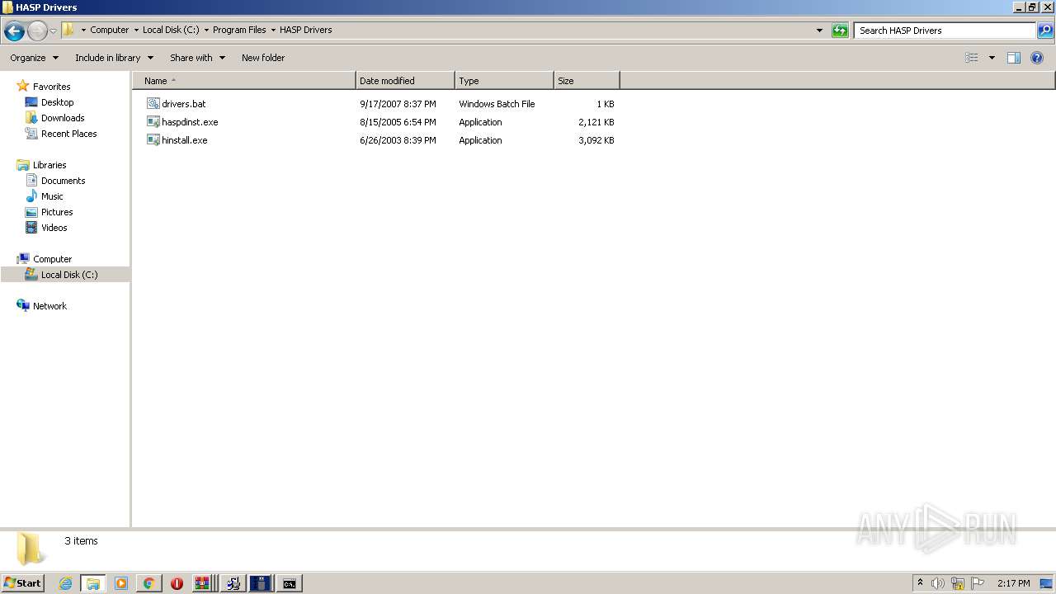
Task: Select the hinstall.exe file icon
Action: coord(153,140)
